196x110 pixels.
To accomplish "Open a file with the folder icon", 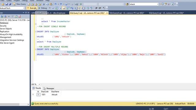I will pyautogui.click(x=3, y=4).
